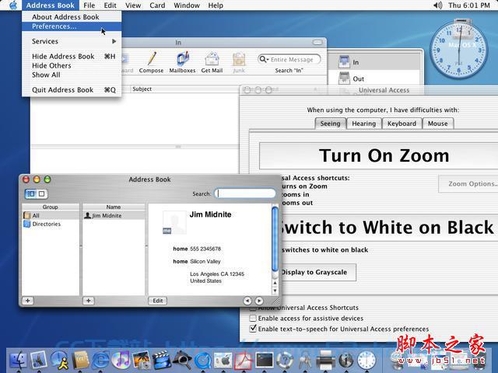Click Edit button in Address Book
Screen dimensions: 498x373
[157, 301]
